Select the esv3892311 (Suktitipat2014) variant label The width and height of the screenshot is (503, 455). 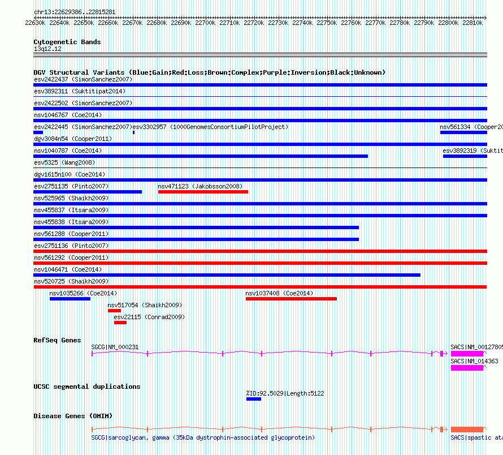[x=80, y=91]
